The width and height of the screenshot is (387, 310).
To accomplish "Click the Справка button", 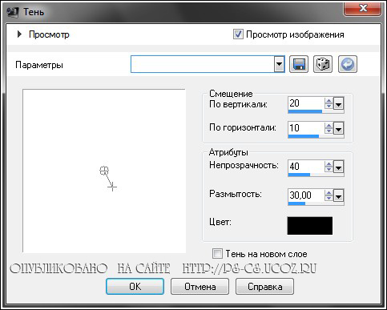I will [x=264, y=287].
